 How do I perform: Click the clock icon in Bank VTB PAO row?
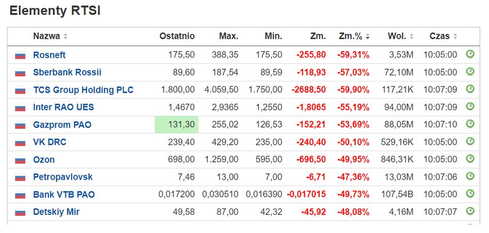click(470, 194)
